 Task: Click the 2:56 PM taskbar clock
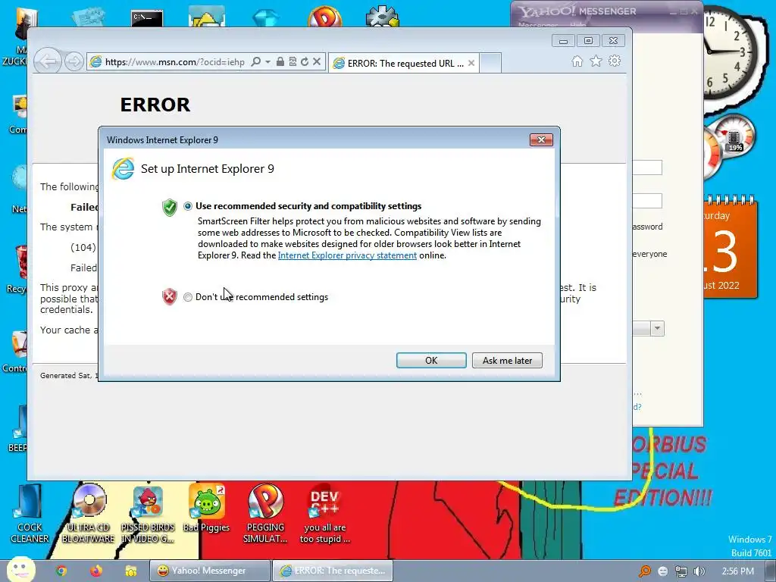(737, 571)
